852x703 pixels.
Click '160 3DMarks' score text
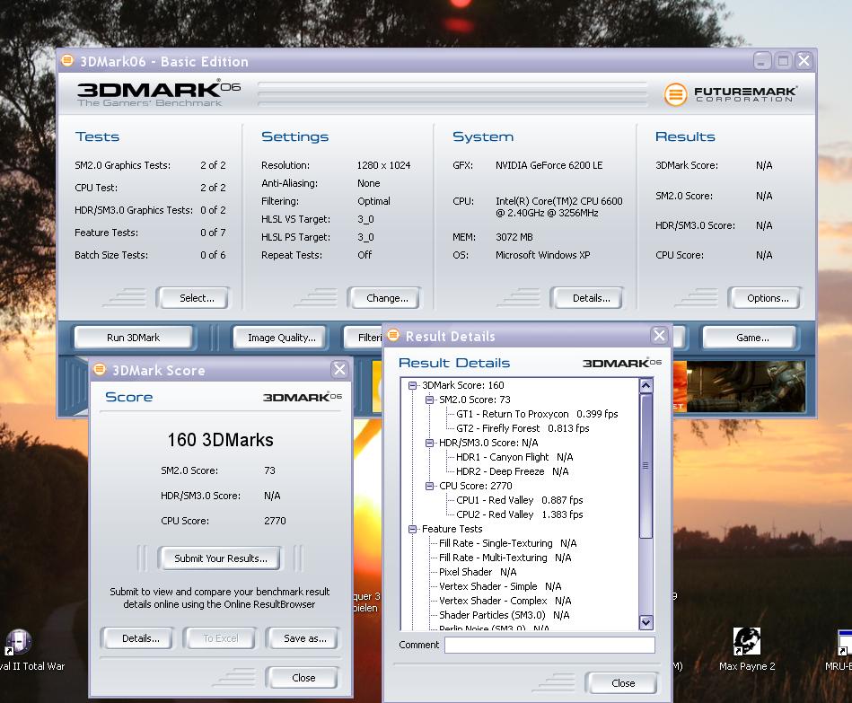tap(220, 440)
